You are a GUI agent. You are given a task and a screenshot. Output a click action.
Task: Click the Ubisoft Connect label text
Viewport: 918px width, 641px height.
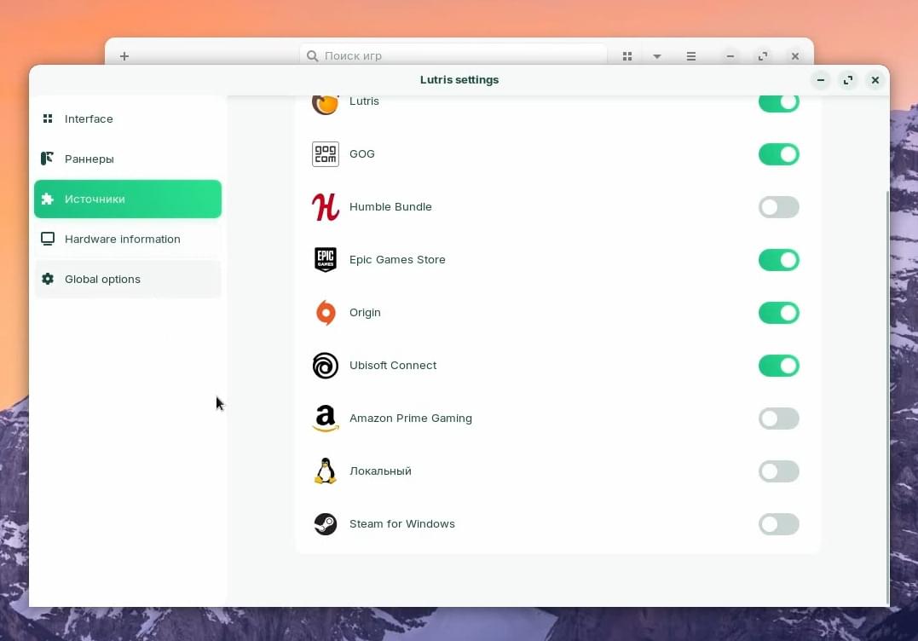(x=393, y=366)
